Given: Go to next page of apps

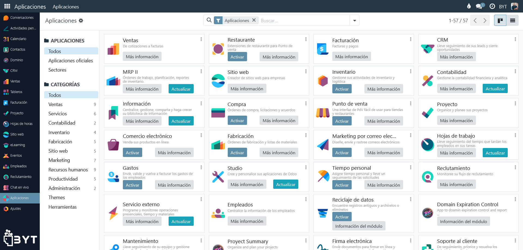Looking at the screenshot, I should click(x=485, y=20).
